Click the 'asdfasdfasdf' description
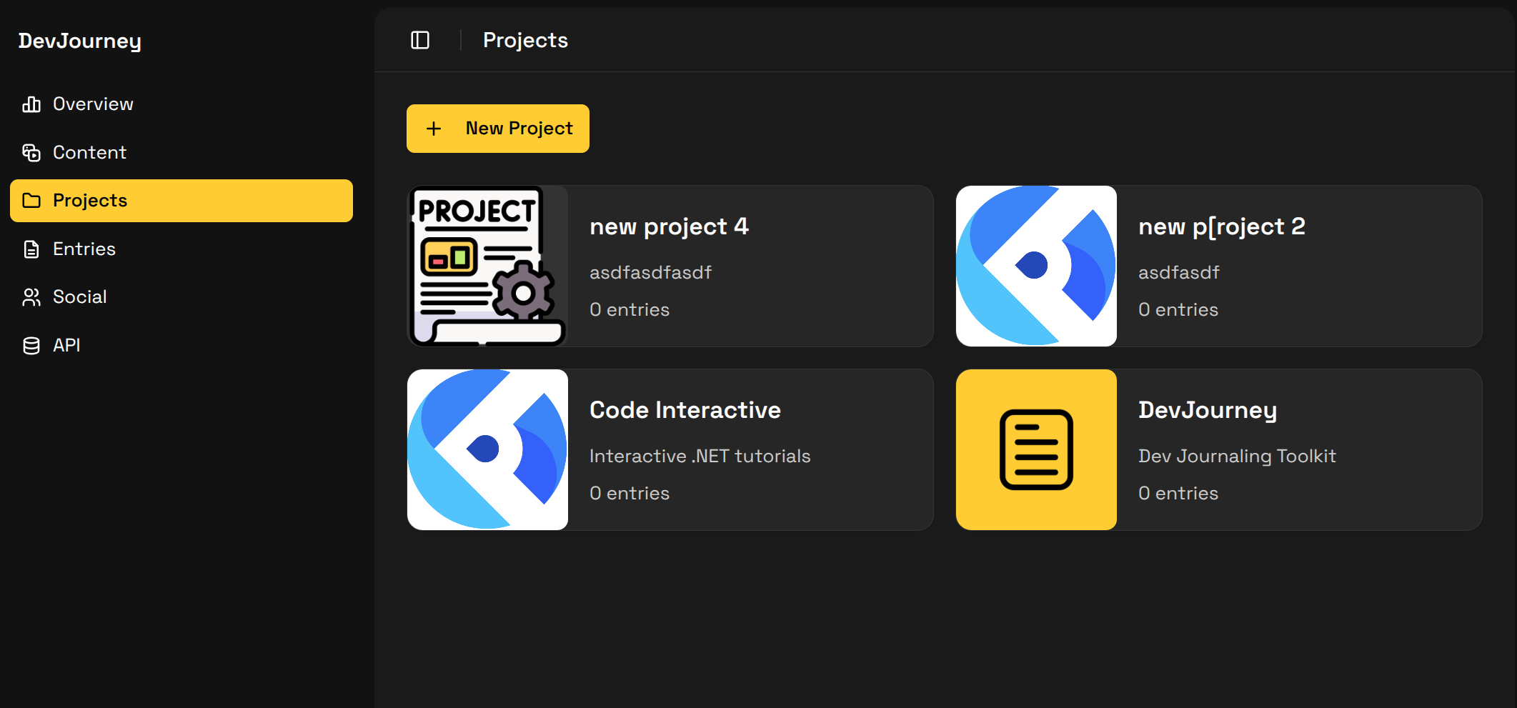1517x708 pixels. [650, 273]
